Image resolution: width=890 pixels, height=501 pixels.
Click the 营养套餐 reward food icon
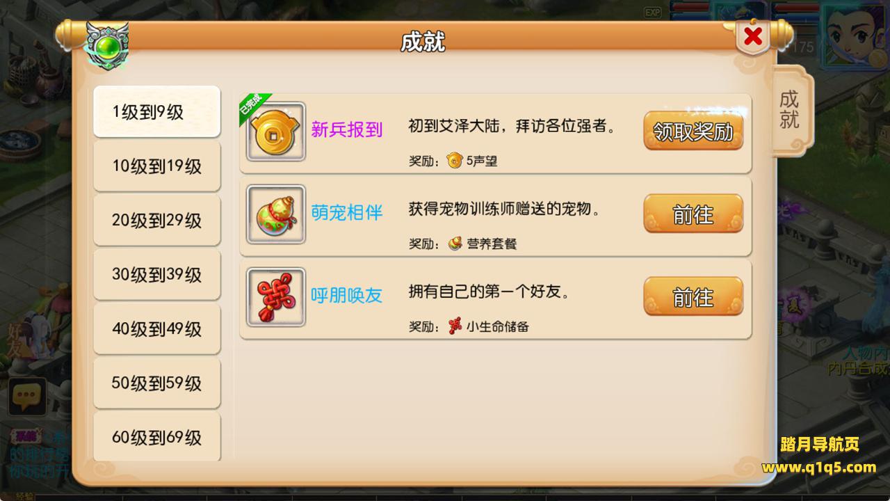coord(455,244)
